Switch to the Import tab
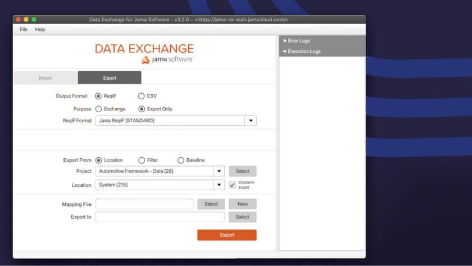This screenshot has width=472, height=266. click(46, 78)
